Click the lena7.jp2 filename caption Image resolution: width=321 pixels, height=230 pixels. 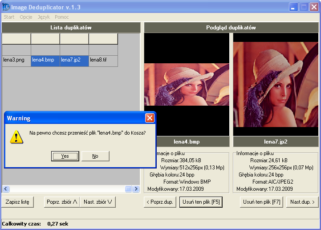276,142
